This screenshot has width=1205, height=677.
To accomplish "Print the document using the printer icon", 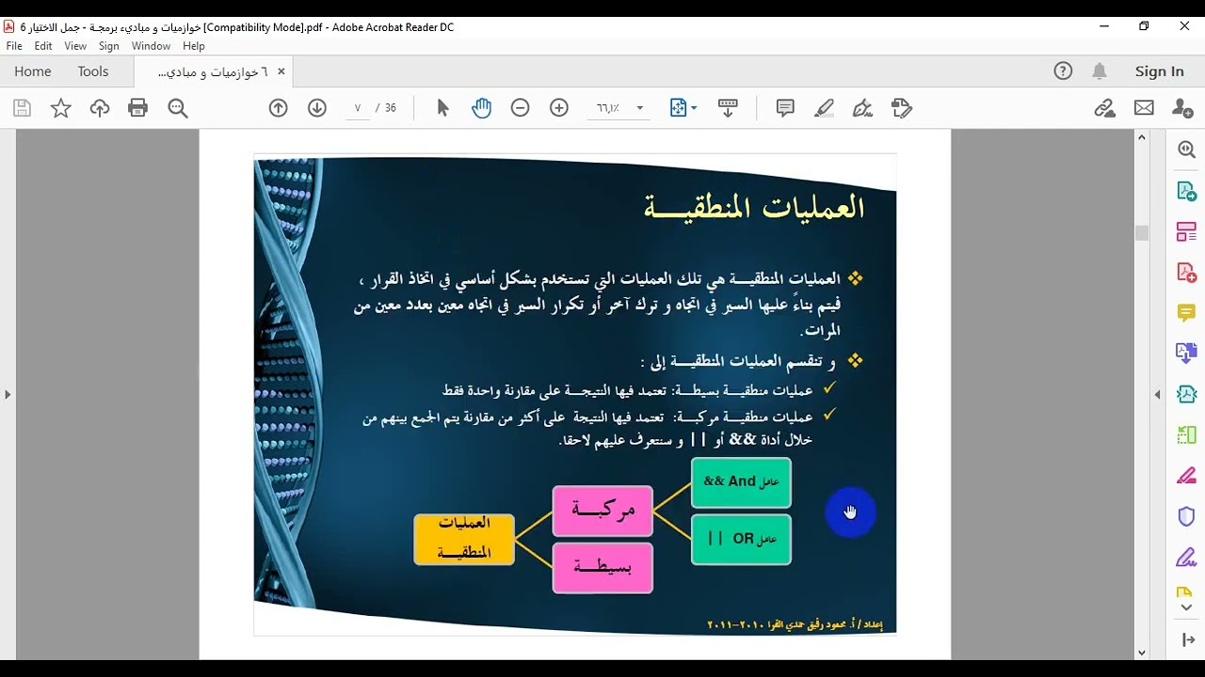I will coord(138,108).
